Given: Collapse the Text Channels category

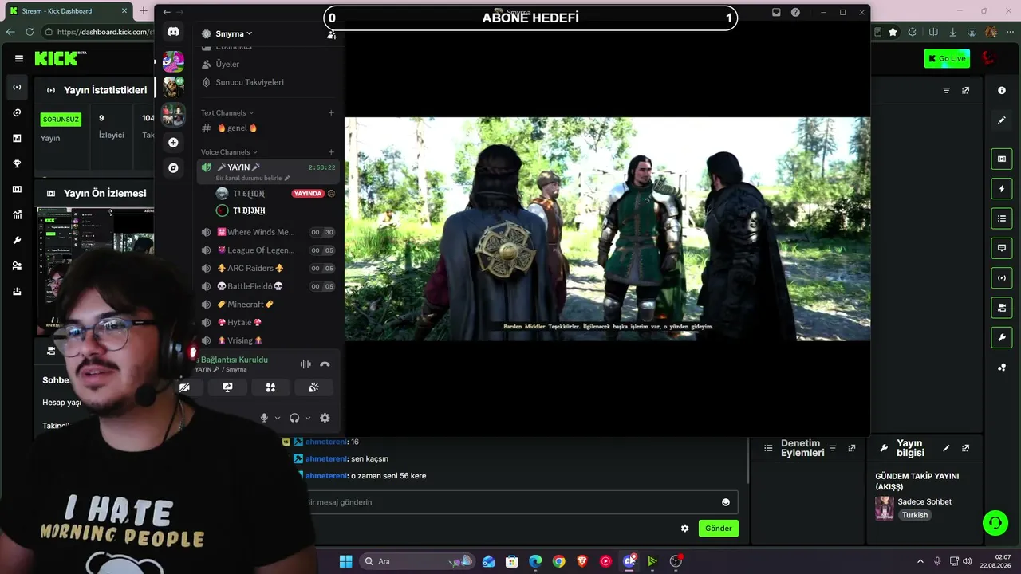Looking at the screenshot, I should tap(227, 112).
